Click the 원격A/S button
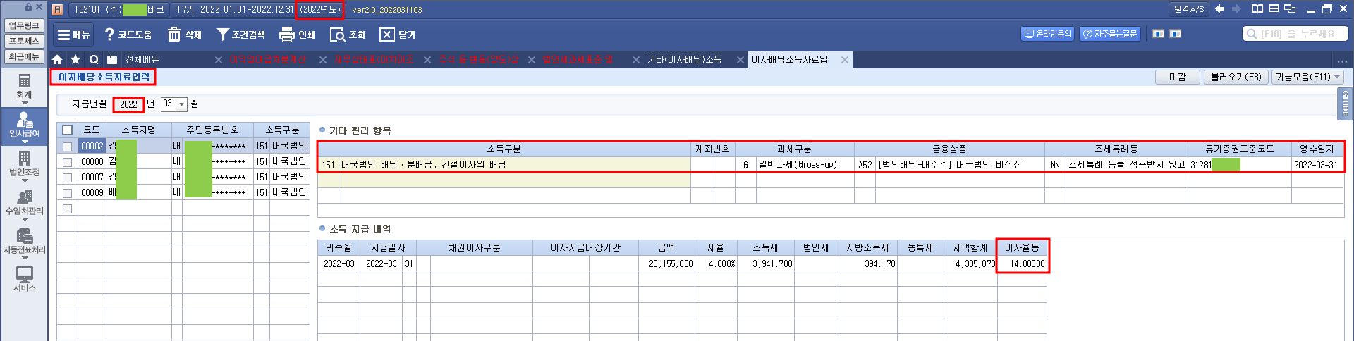Viewport: 1354px width, 341px height. (1188, 9)
